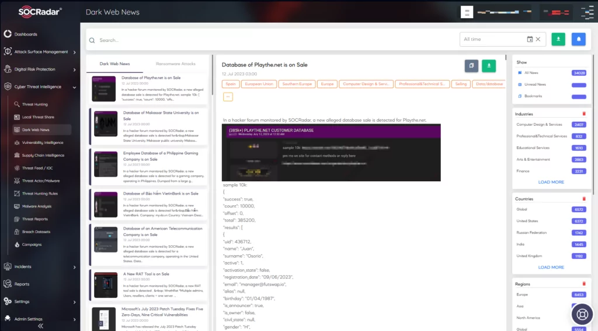Collapse Cyber Threat Intelligence chevron
Image resolution: width=598 pixels, height=331 pixels.
pos(74,87)
